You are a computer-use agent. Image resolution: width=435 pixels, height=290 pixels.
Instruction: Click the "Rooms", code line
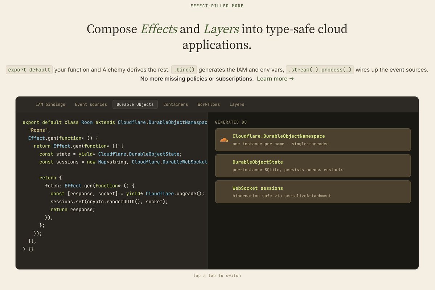pyautogui.click(x=39, y=130)
